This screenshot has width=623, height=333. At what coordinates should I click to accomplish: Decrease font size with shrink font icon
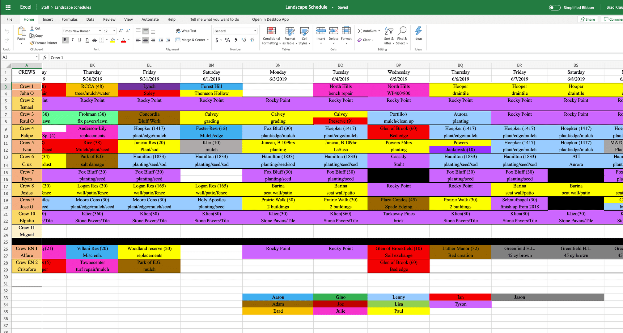point(128,31)
